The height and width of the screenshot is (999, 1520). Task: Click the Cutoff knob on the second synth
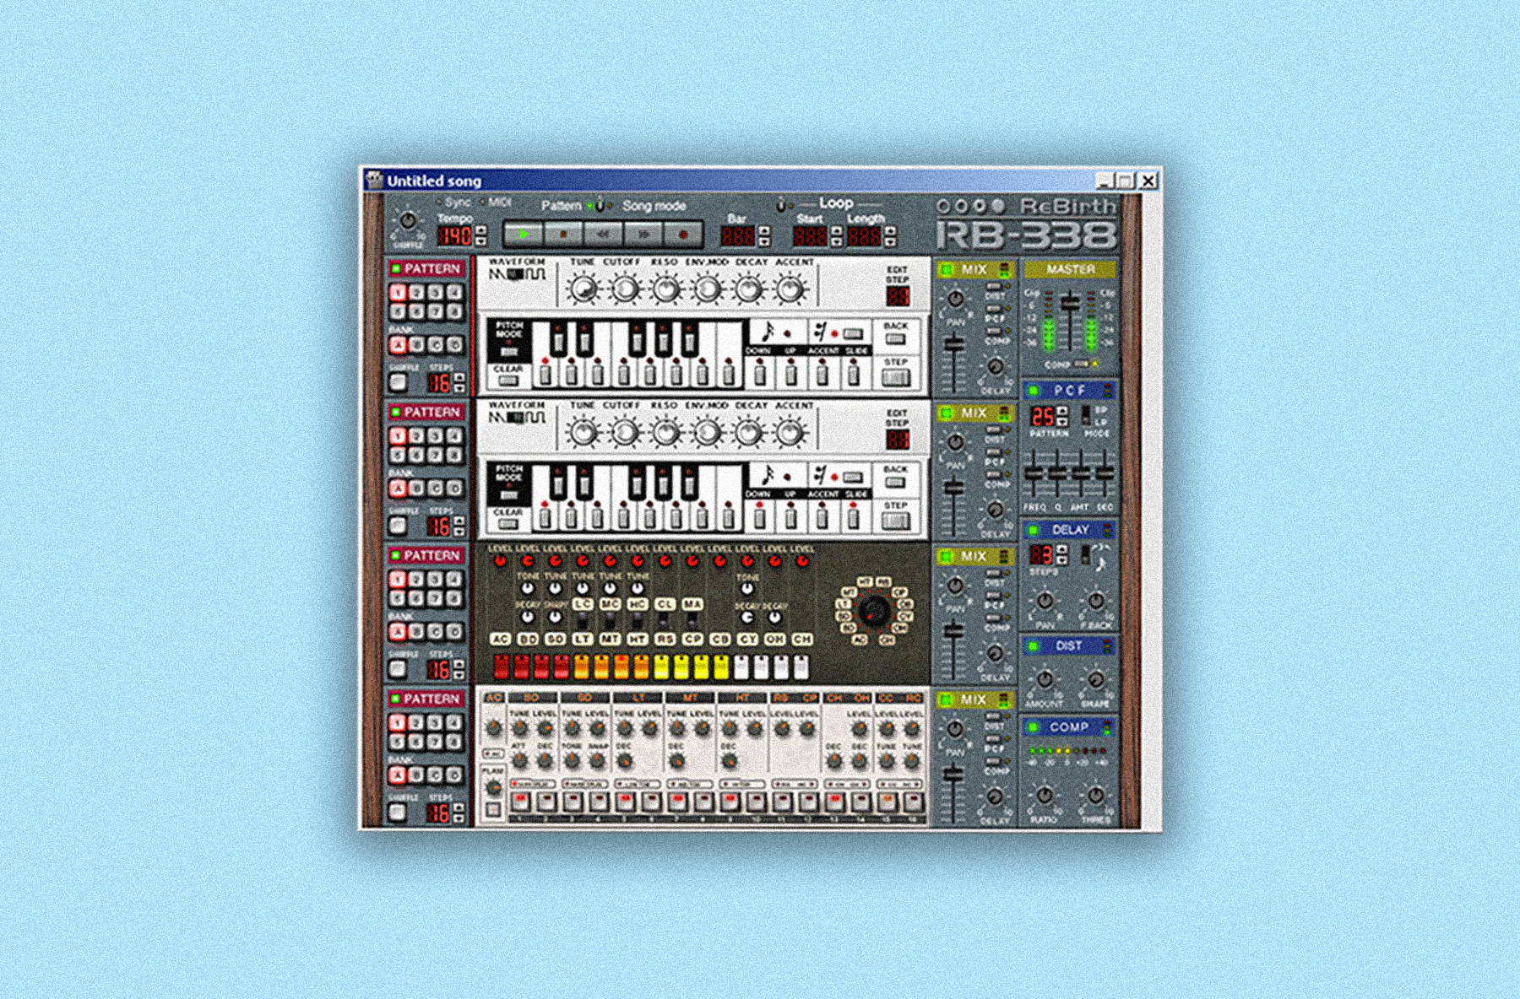click(623, 433)
